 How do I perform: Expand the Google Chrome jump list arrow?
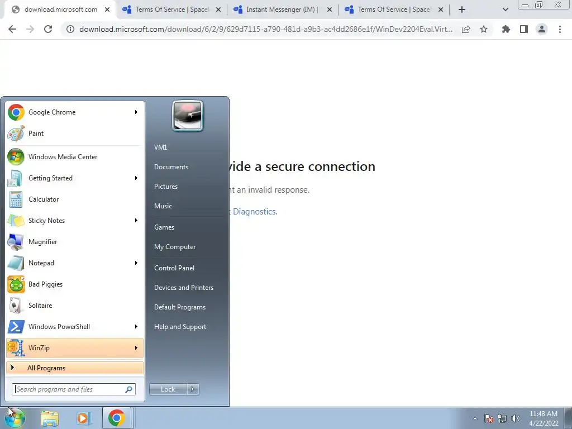click(136, 112)
